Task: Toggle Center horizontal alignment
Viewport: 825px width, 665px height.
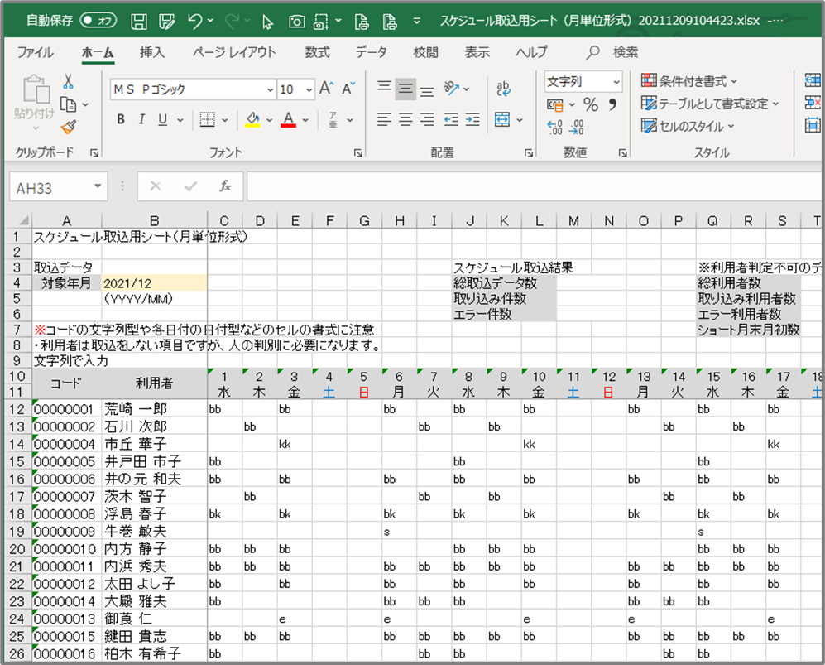Action: 405,119
